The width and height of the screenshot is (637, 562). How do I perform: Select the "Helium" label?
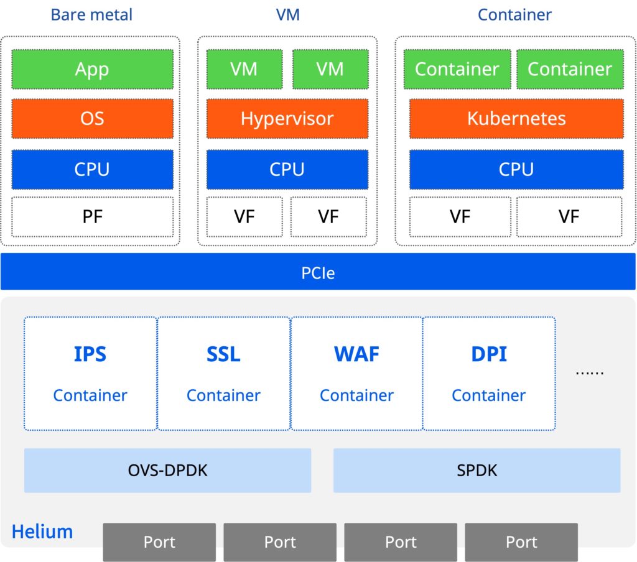click(x=42, y=532)
